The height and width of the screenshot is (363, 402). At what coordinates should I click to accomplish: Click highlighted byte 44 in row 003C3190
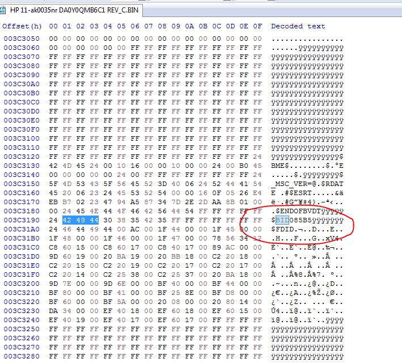click(x=94, y=220)
